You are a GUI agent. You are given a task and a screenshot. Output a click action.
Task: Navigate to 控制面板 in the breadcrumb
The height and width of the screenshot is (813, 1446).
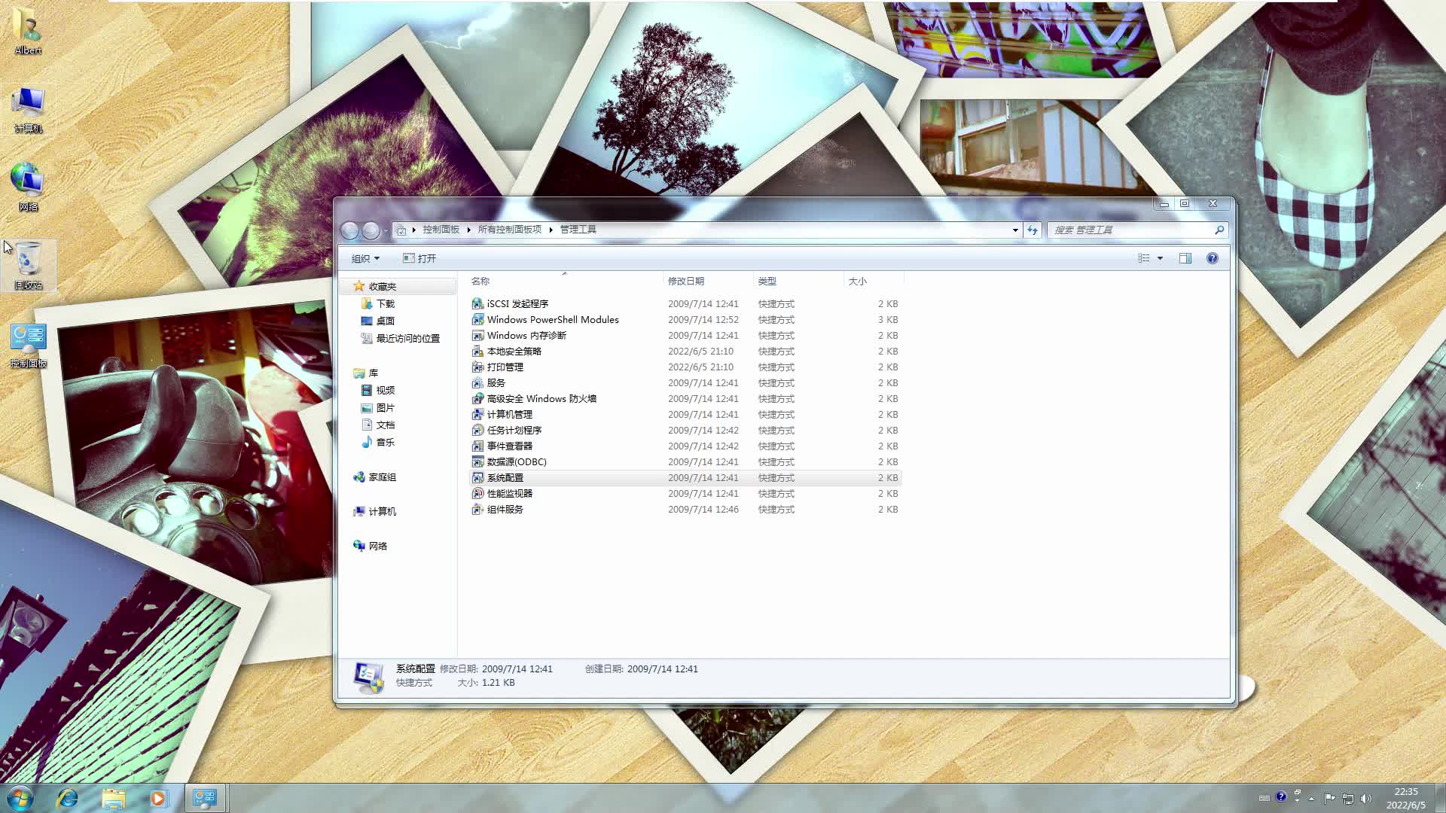tap(440, 230)
